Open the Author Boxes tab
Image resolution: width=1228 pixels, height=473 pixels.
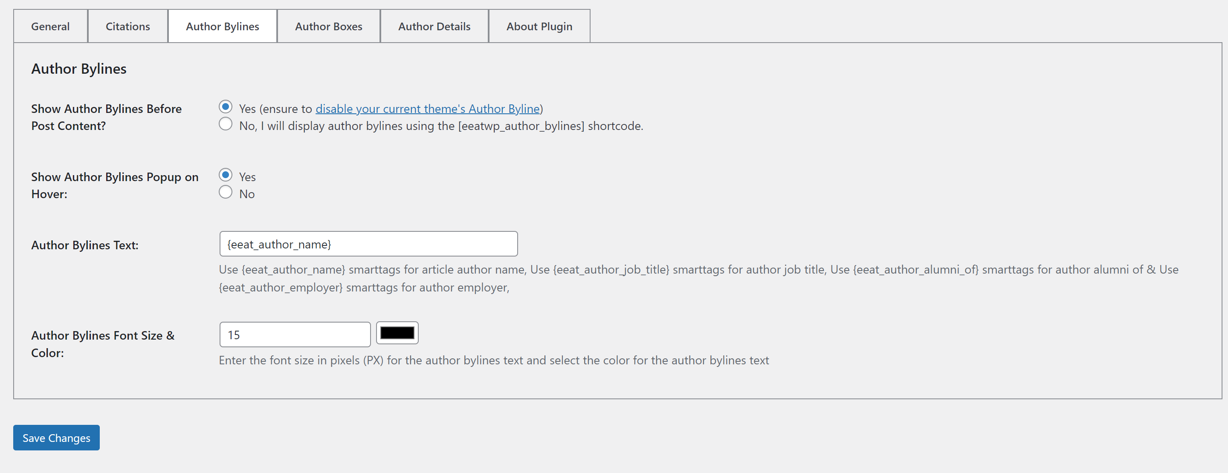click(328, 27)
